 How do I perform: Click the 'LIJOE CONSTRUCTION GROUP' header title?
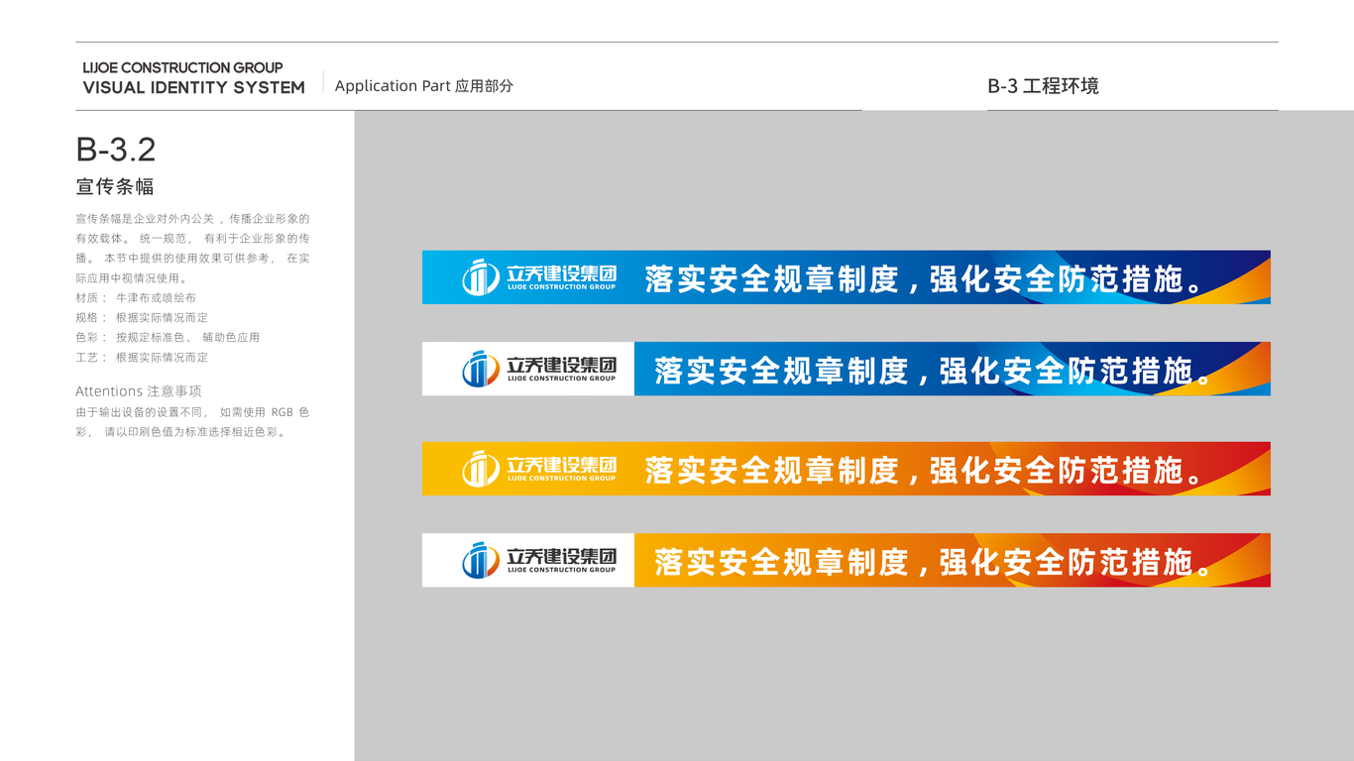coord(182,68)
